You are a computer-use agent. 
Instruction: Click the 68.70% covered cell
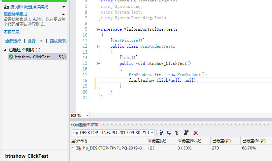pos(249,148)
